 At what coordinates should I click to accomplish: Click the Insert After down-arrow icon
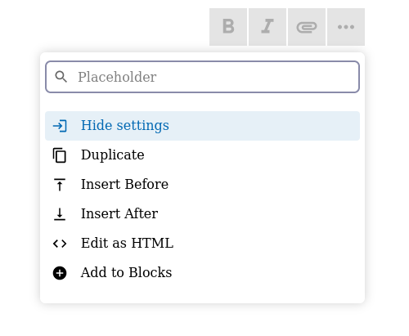point(60,214)
